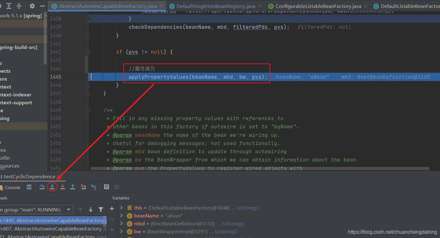This screenshot has height=238, width=440.
Task: Close the AbstractAutowireCapableBeanFactory.java tab
Action: point(162,6)
